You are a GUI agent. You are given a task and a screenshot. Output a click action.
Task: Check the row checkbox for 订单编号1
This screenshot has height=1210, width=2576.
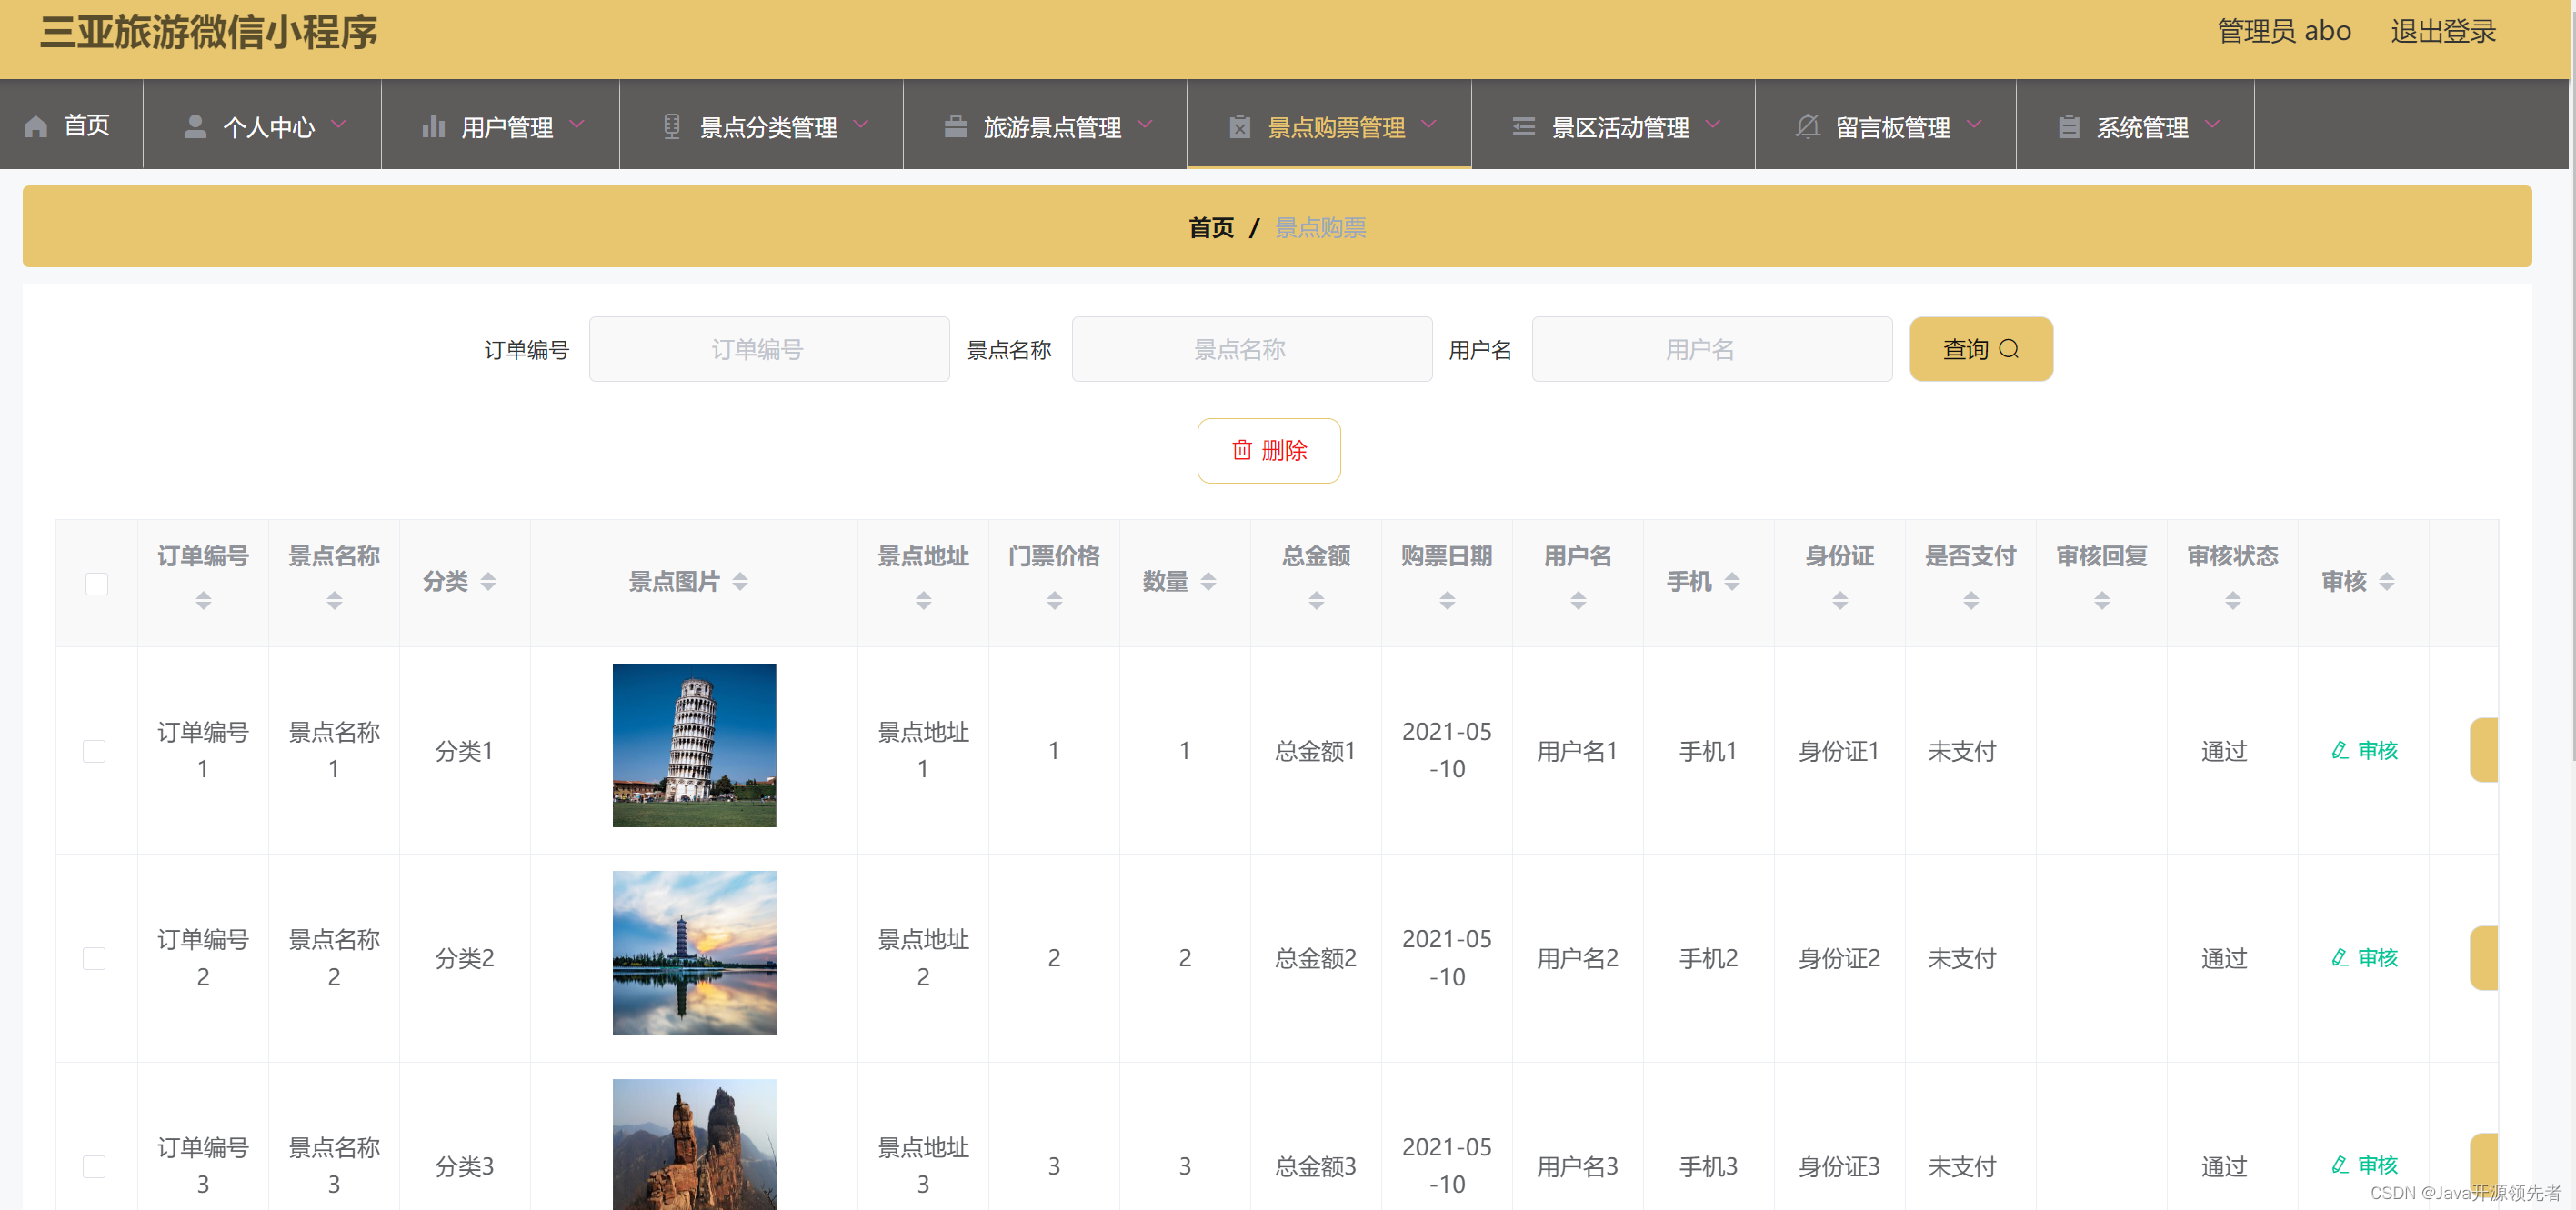pyautogui.click(x=94, y=750)
